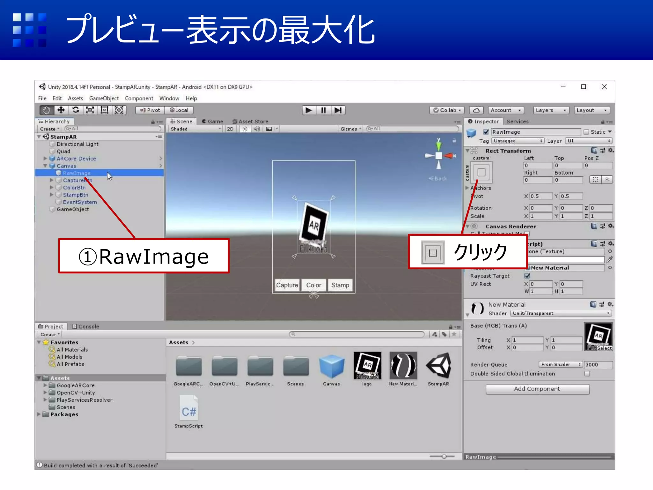
Task: Select the logo texture asset
Action: (x=367, y=369)
